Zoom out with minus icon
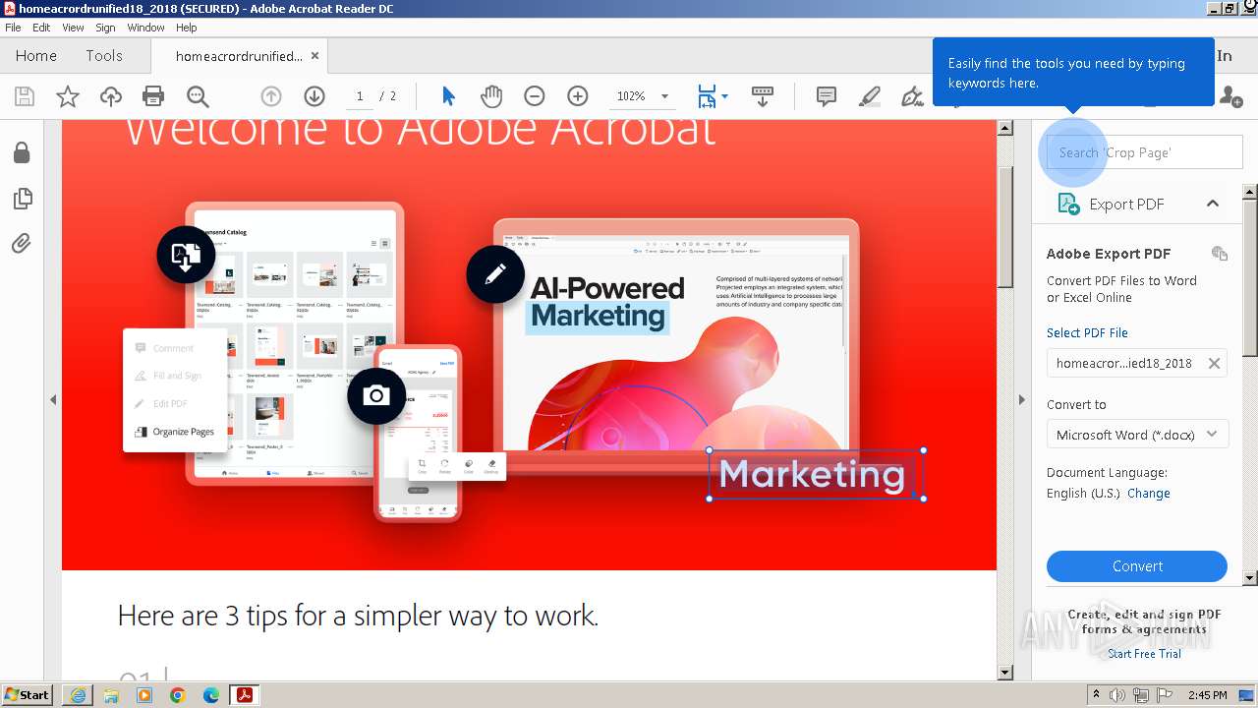1258x708 pixels. point(535,96)
